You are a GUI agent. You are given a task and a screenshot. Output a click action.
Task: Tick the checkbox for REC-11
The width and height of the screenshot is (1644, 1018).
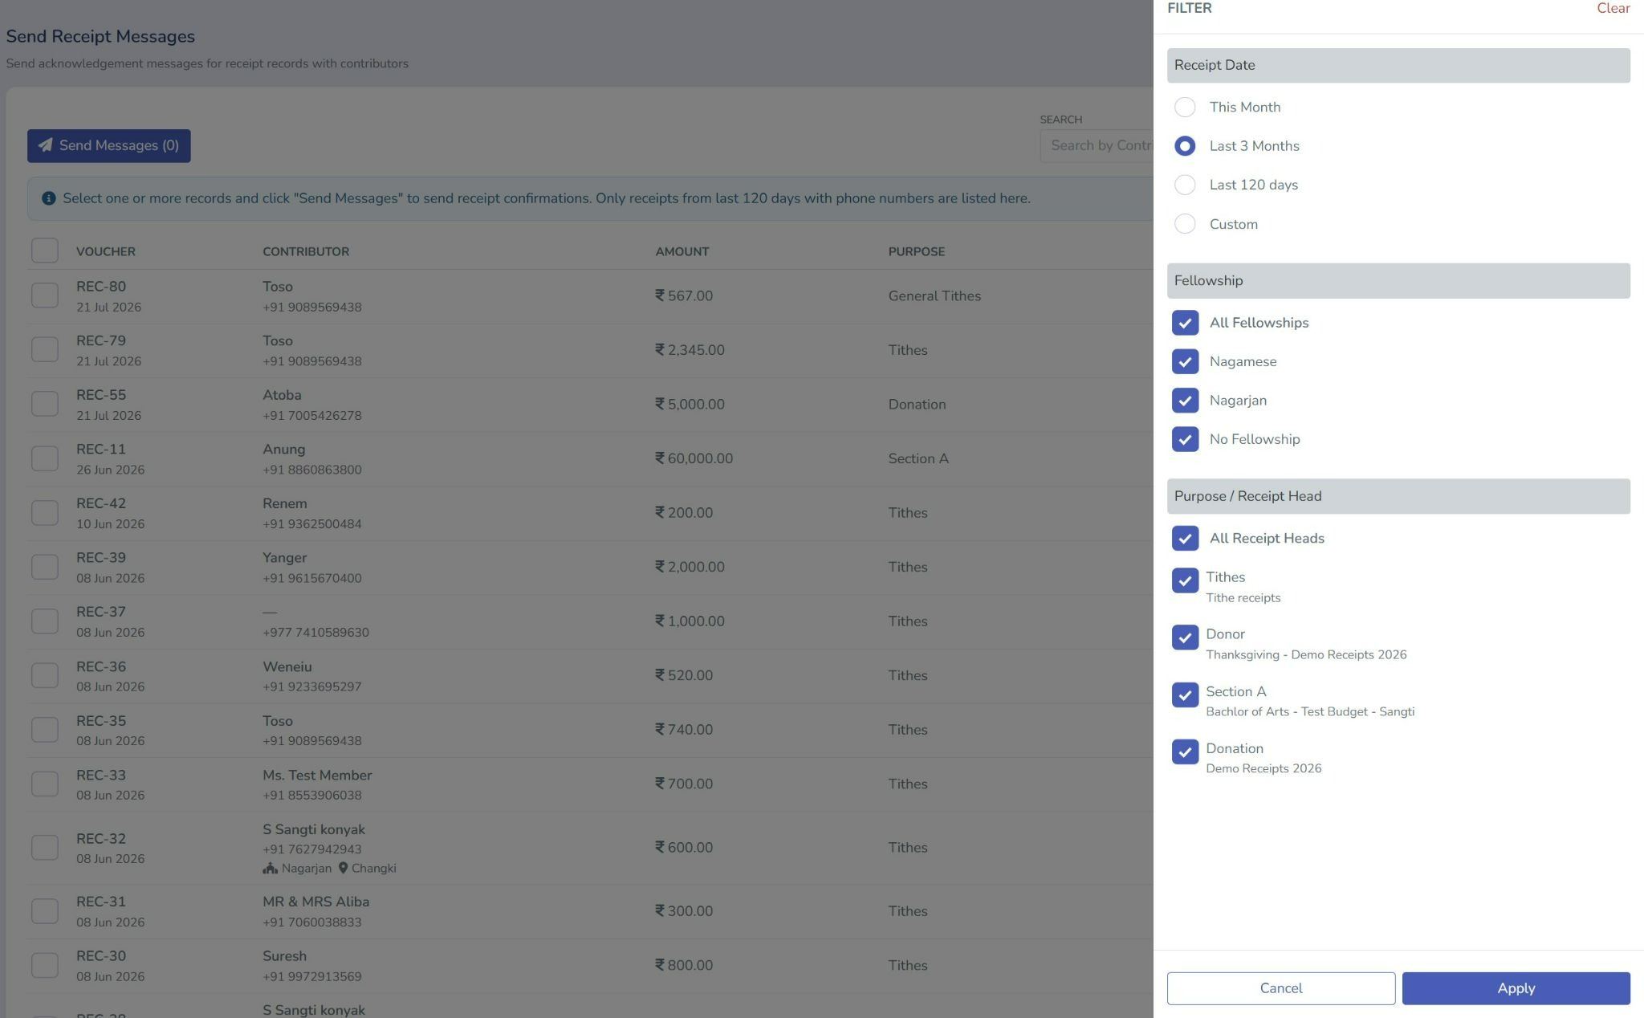pyautogui.click(x=45, y=458)
